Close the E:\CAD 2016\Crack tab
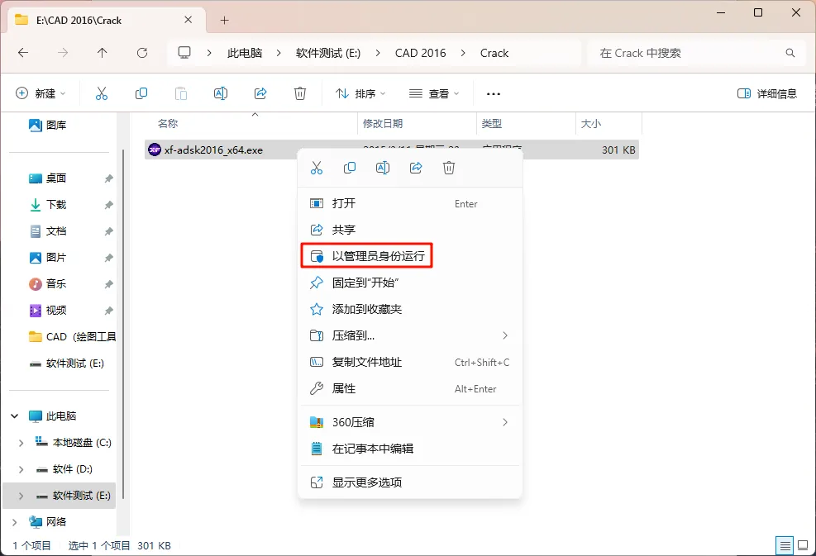Image resolution: width=816 pixels, height=556 pixels. point(188,20)
